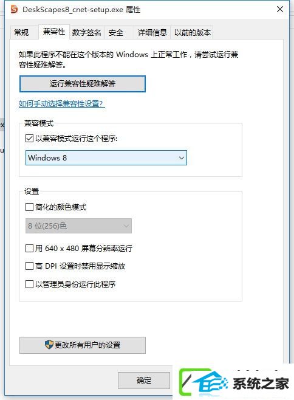Click the DeskScapes app icon in title bar

[15, 10]
